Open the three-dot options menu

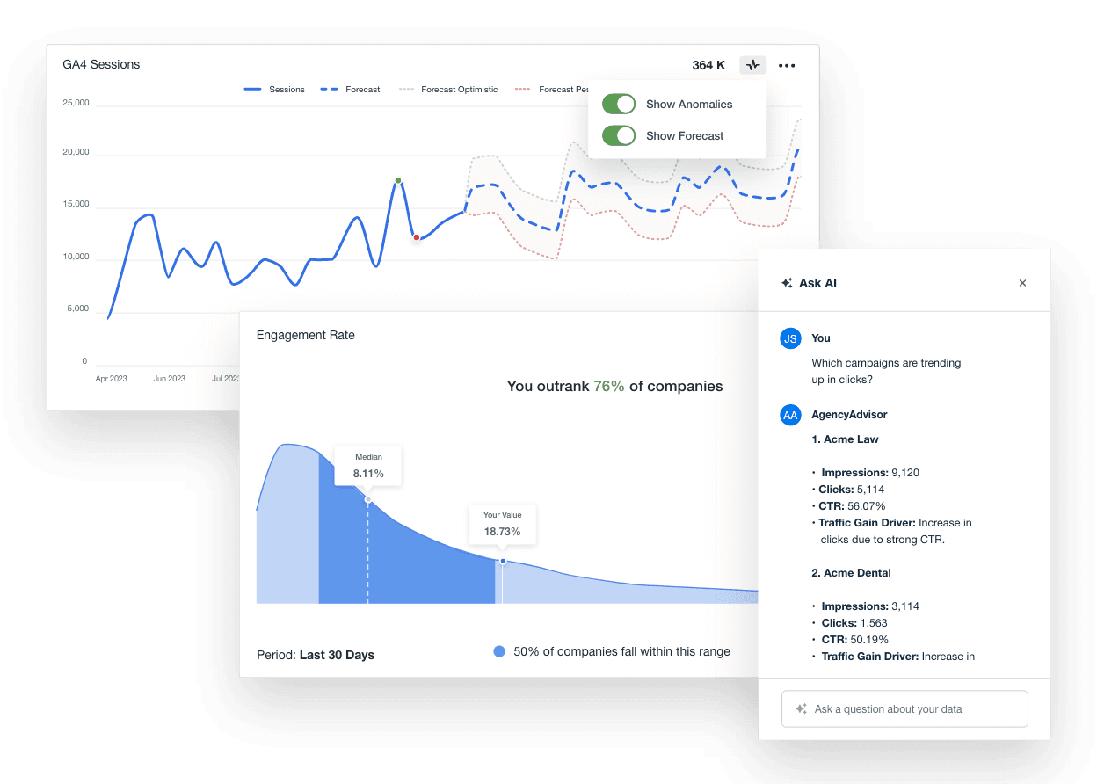(787, 65)
